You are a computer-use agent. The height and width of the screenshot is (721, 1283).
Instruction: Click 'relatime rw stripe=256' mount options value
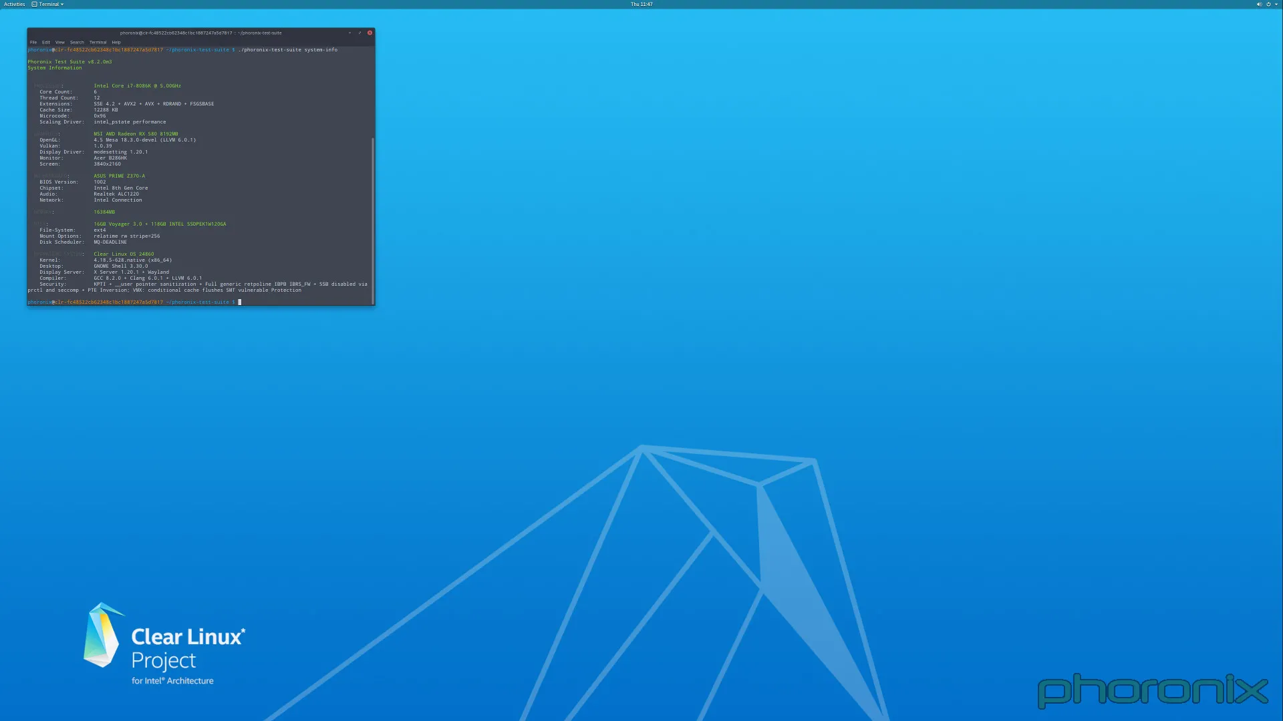127,236
